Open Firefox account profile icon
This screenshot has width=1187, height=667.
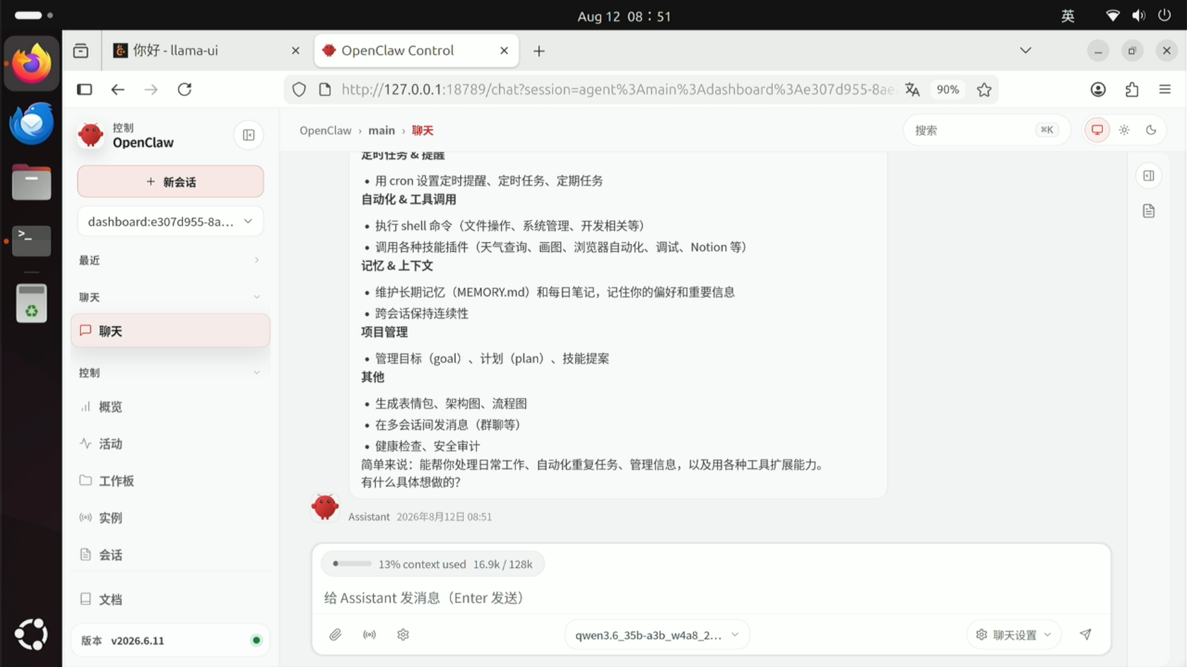point(1098,90)
